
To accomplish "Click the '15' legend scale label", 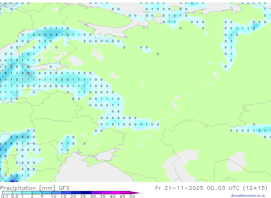I will click(63, 196).
